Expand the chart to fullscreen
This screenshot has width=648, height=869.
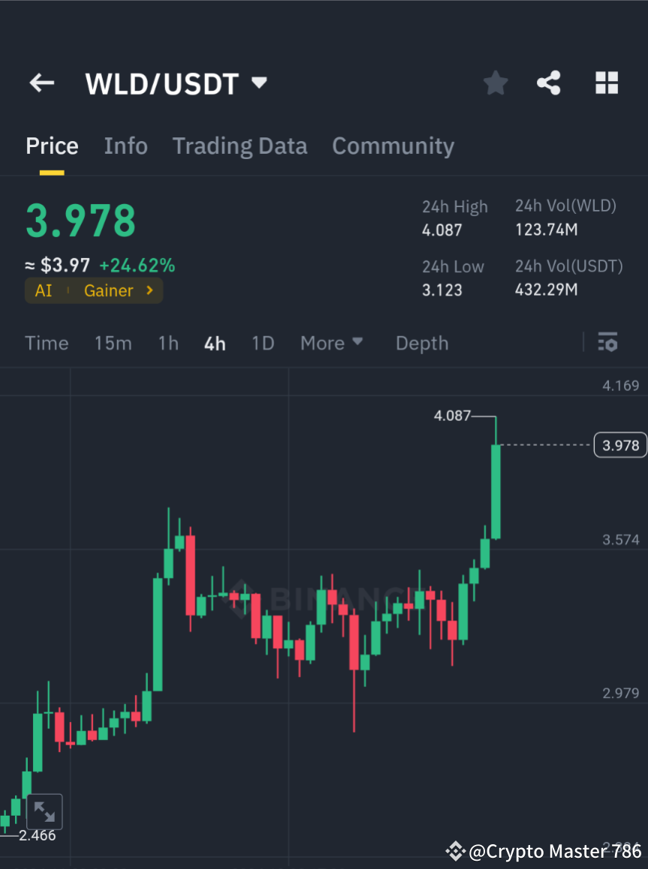click(45, 810)
